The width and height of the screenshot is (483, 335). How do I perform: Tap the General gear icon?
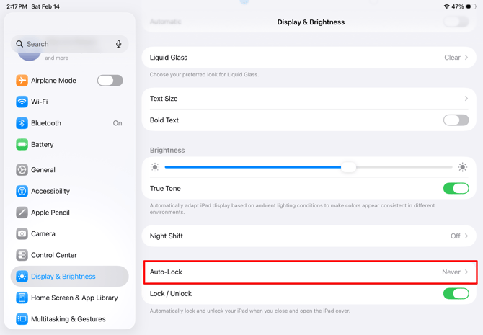[x=22, y=169]
